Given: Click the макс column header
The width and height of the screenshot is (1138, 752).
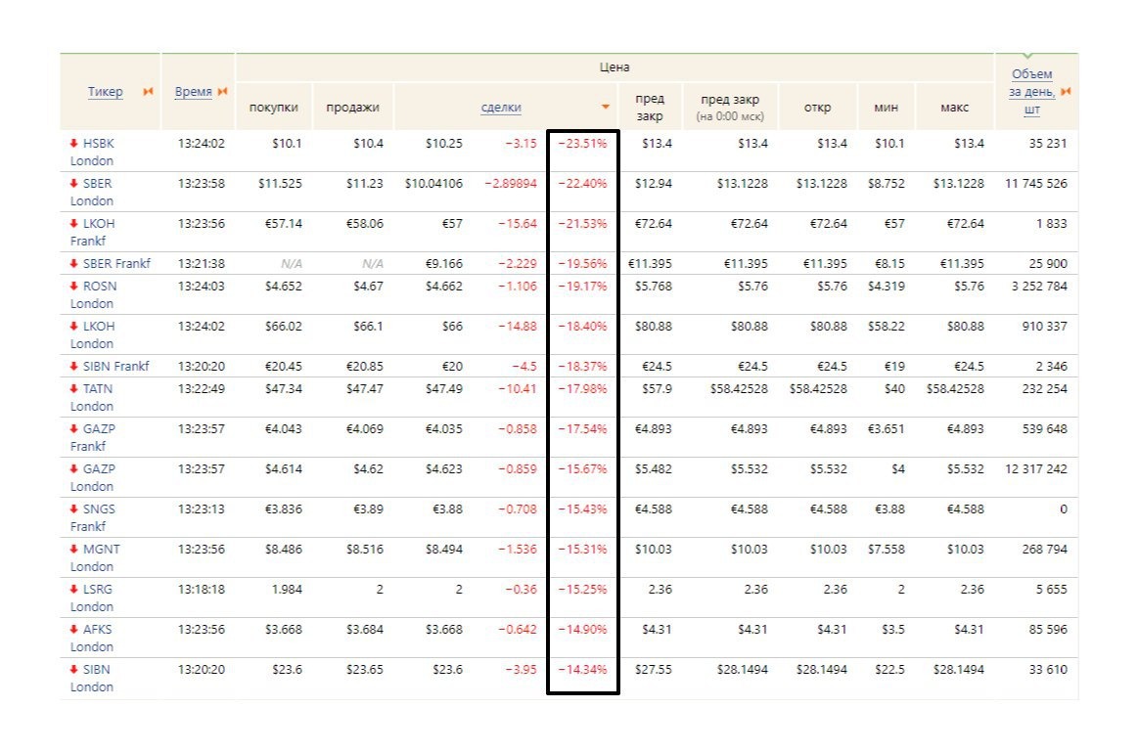Looking at the screenshot, I should tap(954, 108).
